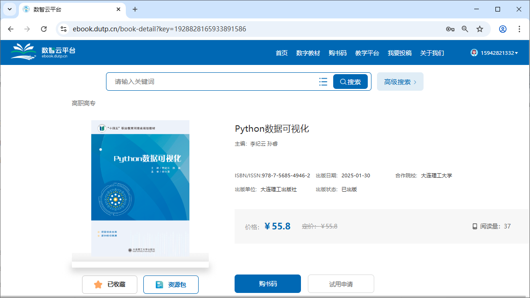Click the publication date 2025-01-30
The image size is (530, 298).
click(356, 175)
